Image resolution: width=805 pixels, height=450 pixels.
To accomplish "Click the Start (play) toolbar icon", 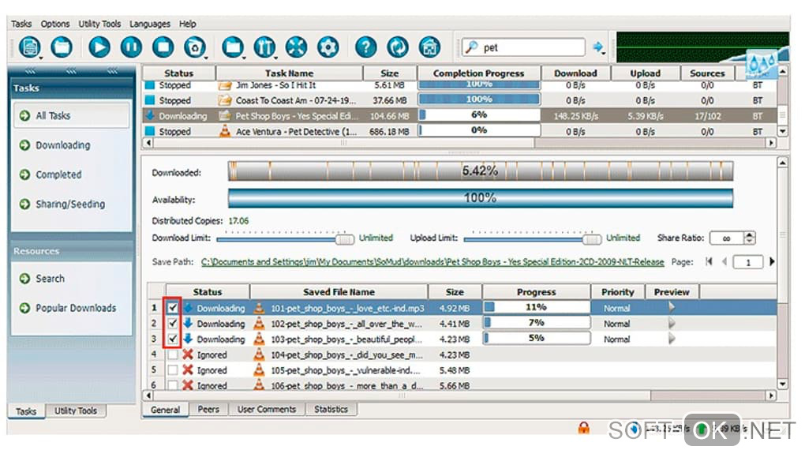I will click(x=99, y=47).
